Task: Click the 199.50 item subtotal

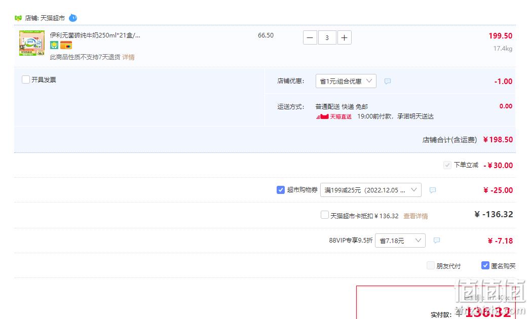Action: pyautogui.click(x=500, y=36)
